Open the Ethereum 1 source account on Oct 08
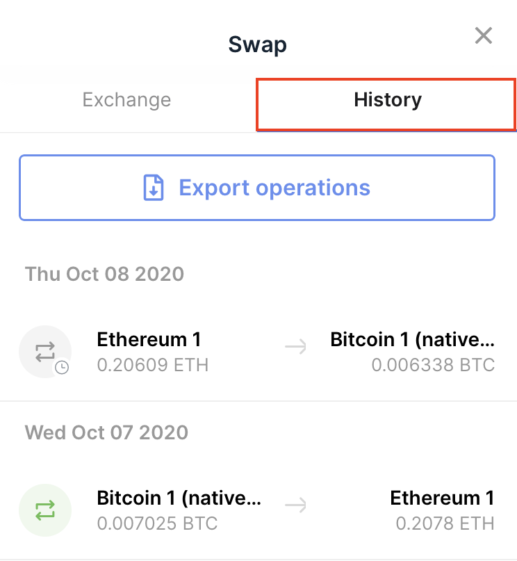 coord(149,340)
